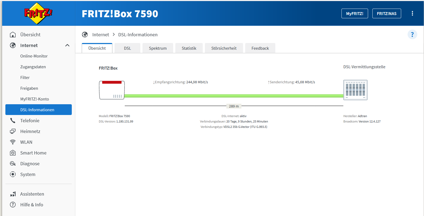Select DSL-Informationen in sidebar
The image size is (424, 216).
click(x=38, y=110)
